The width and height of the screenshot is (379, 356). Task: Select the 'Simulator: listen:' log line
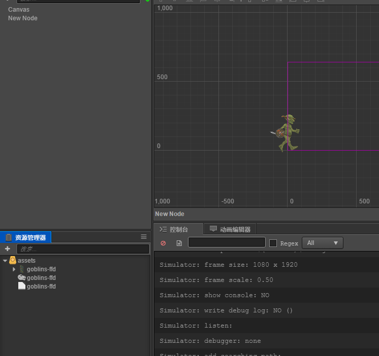pyautogui.click(x=266, y=326)
